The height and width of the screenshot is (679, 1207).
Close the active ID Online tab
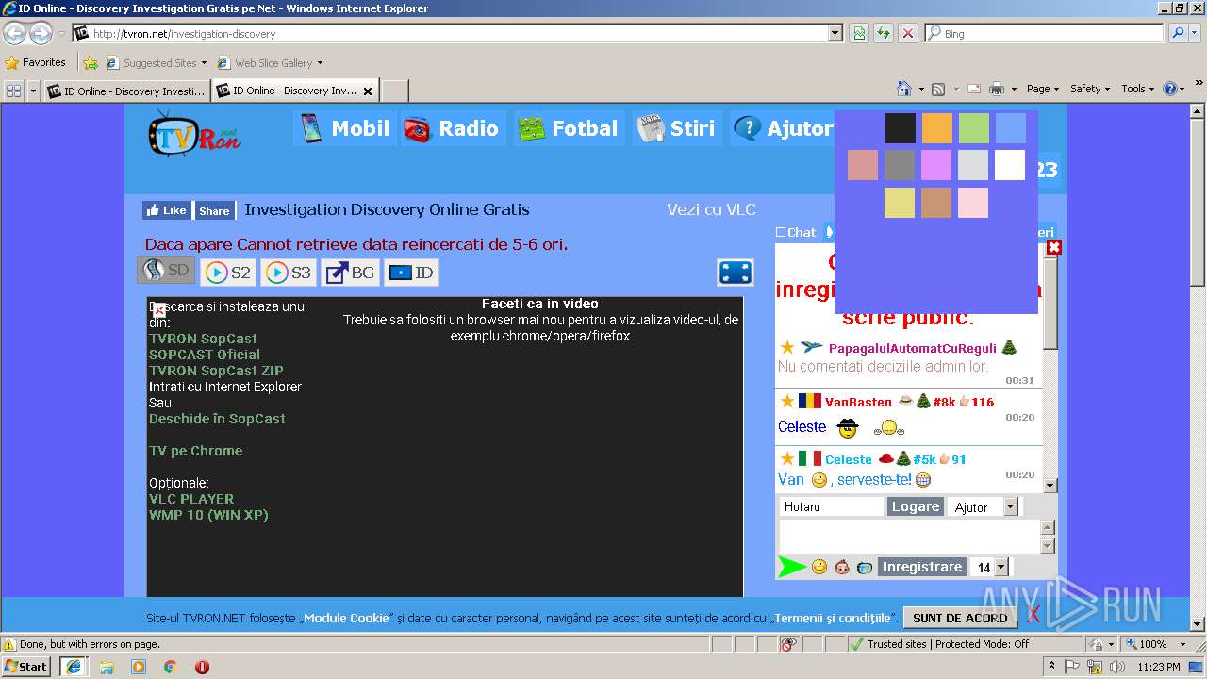click(x=368, y=91)
